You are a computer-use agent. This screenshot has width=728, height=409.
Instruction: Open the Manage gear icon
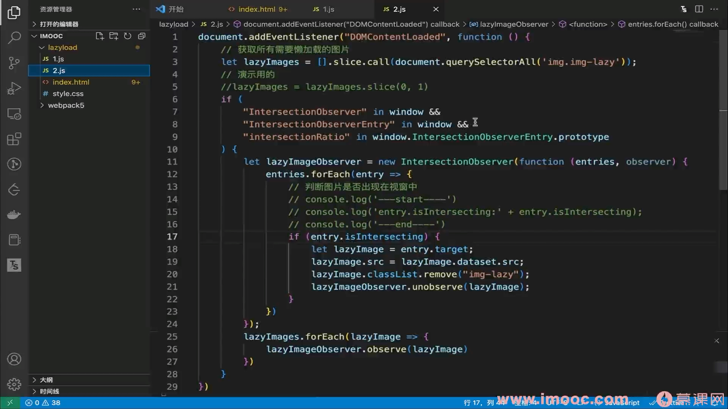click(14, 384)
